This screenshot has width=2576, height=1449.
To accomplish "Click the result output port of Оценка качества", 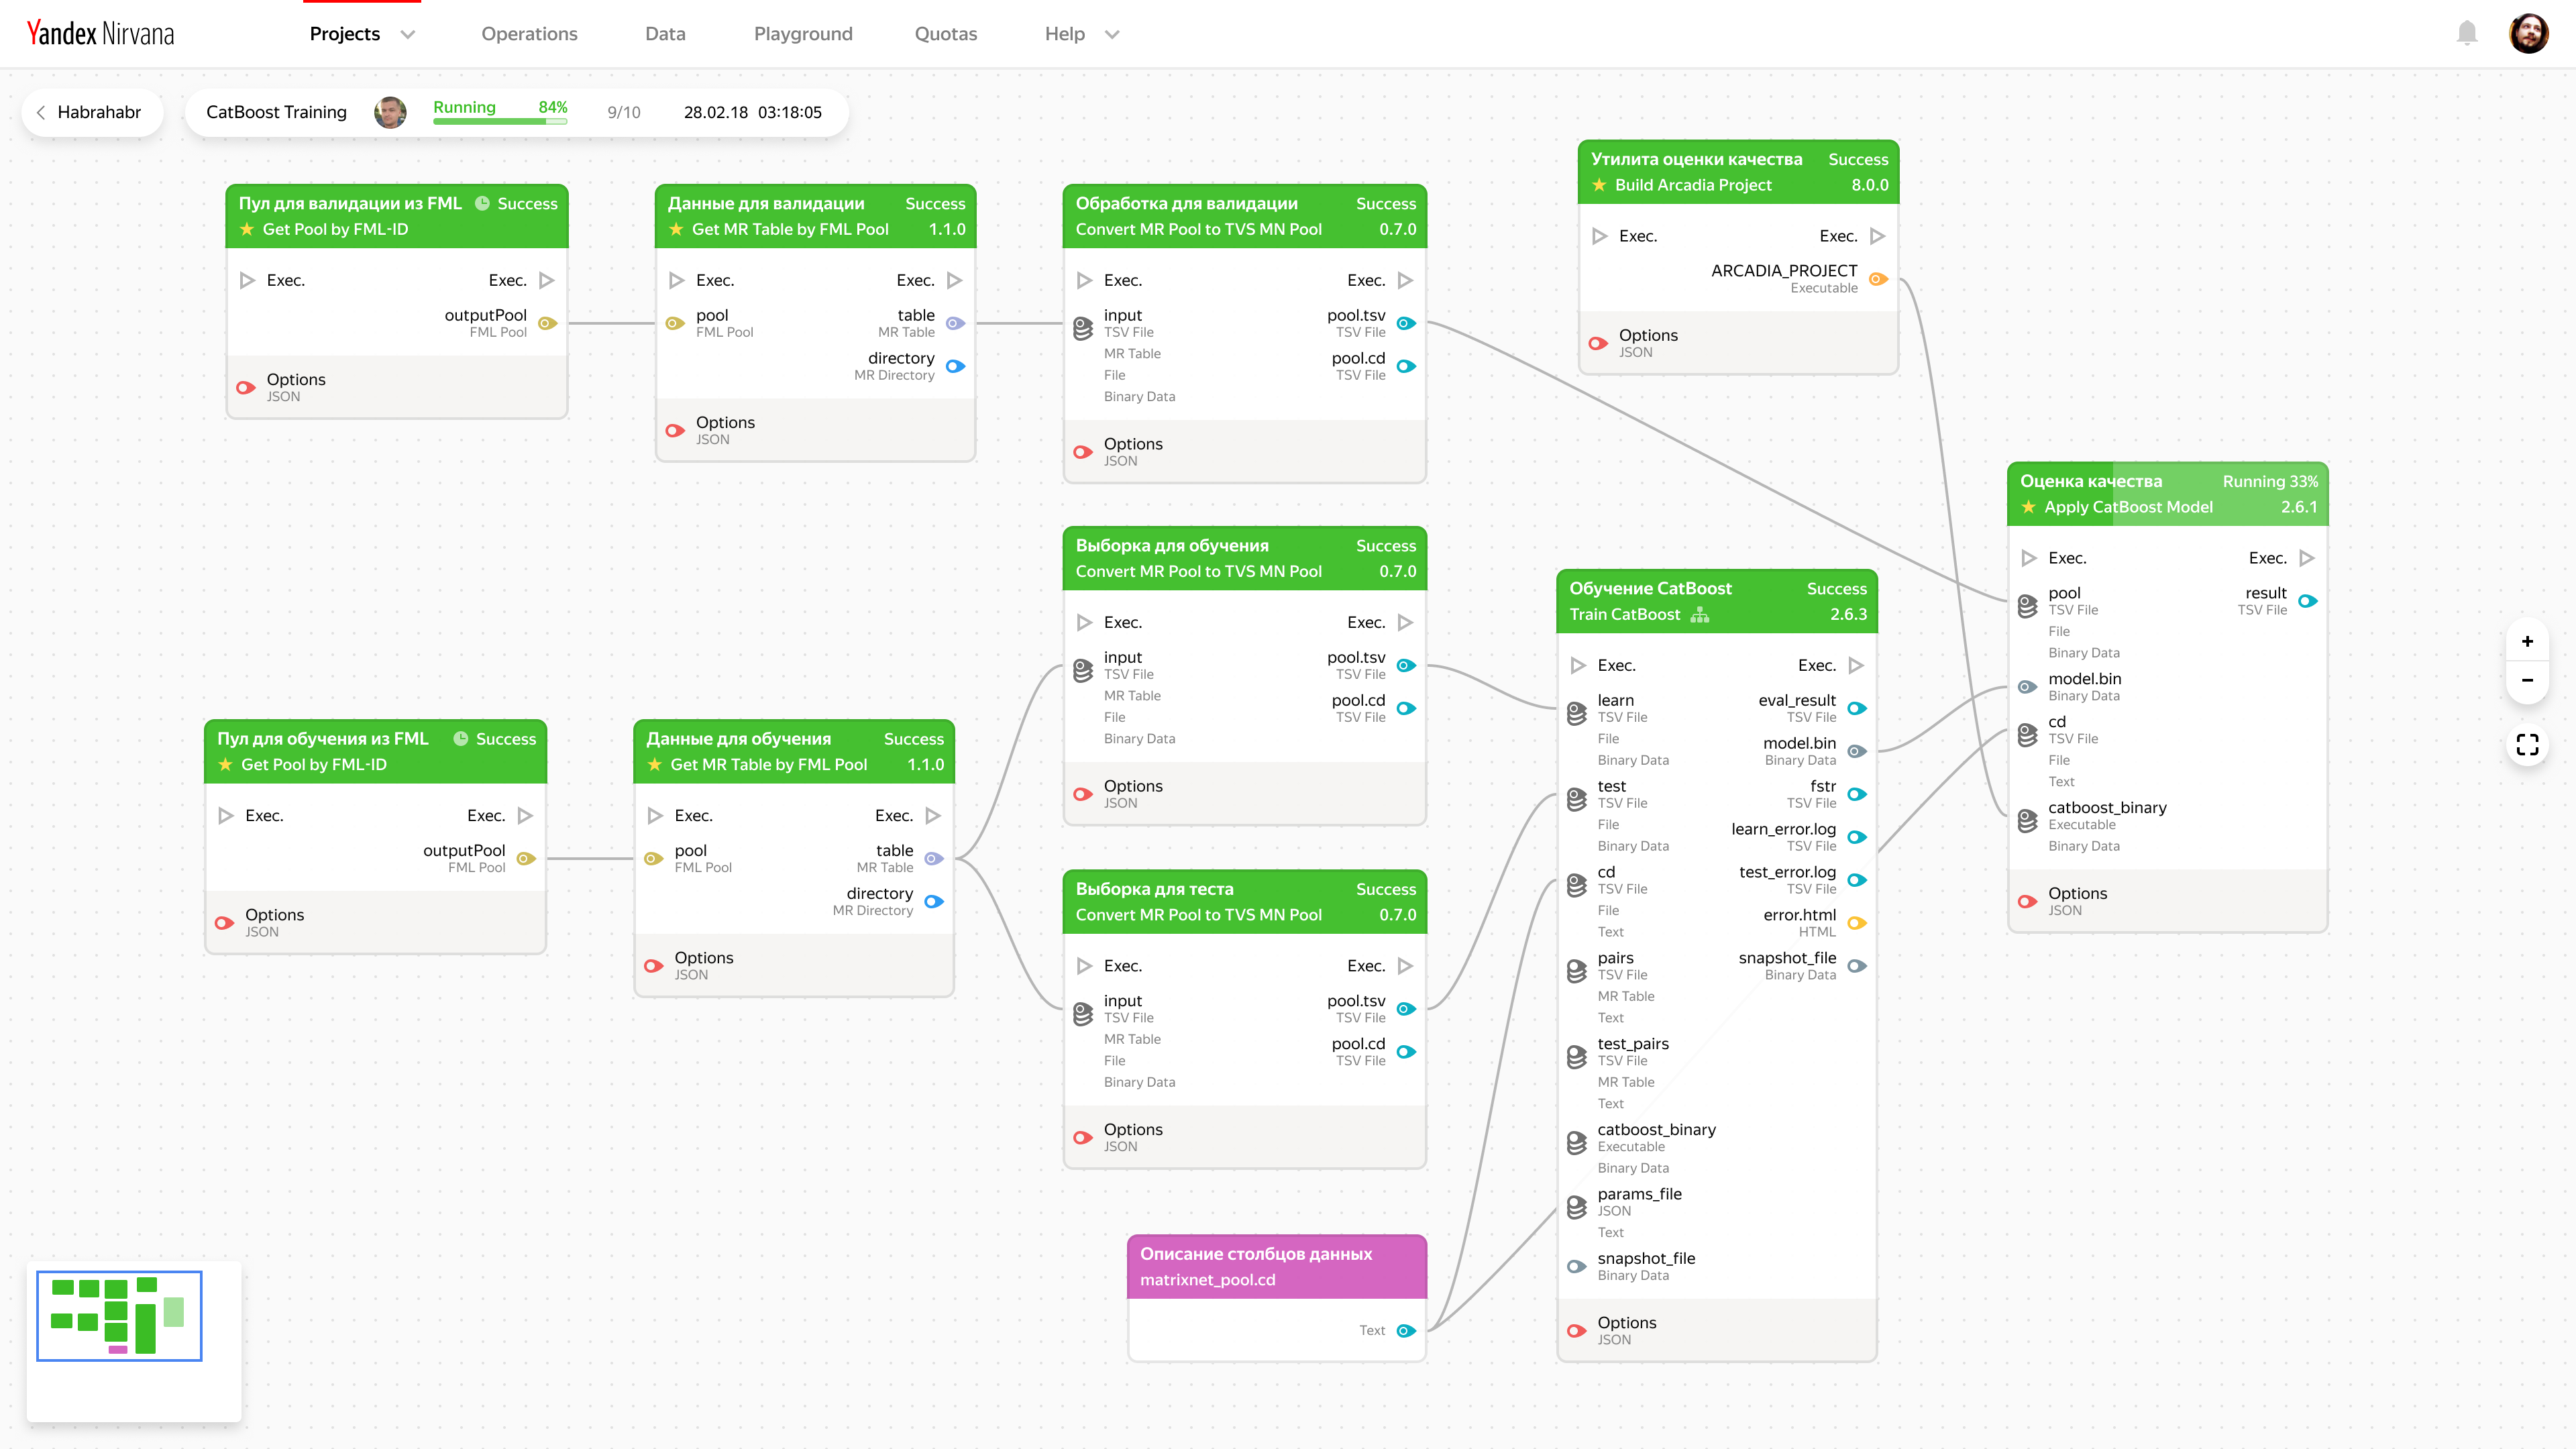I will [2308, 601].
